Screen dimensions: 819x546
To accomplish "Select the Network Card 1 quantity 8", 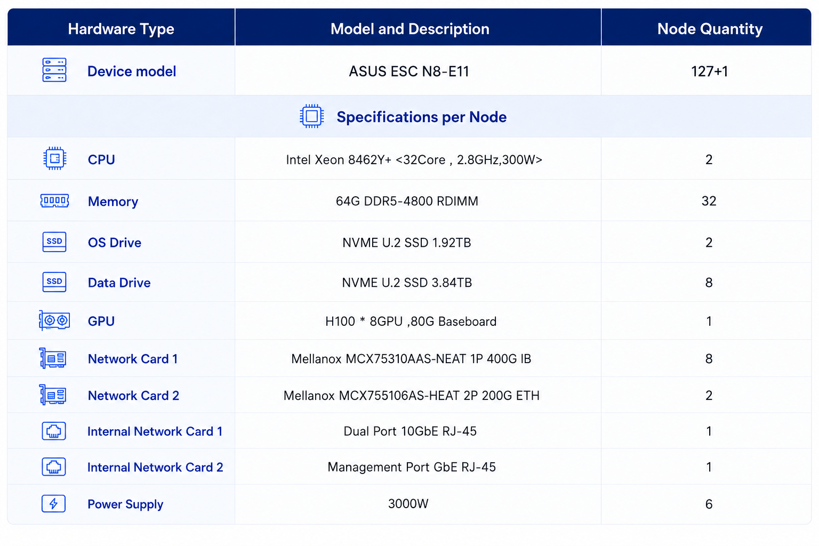I will pos(709,359).
